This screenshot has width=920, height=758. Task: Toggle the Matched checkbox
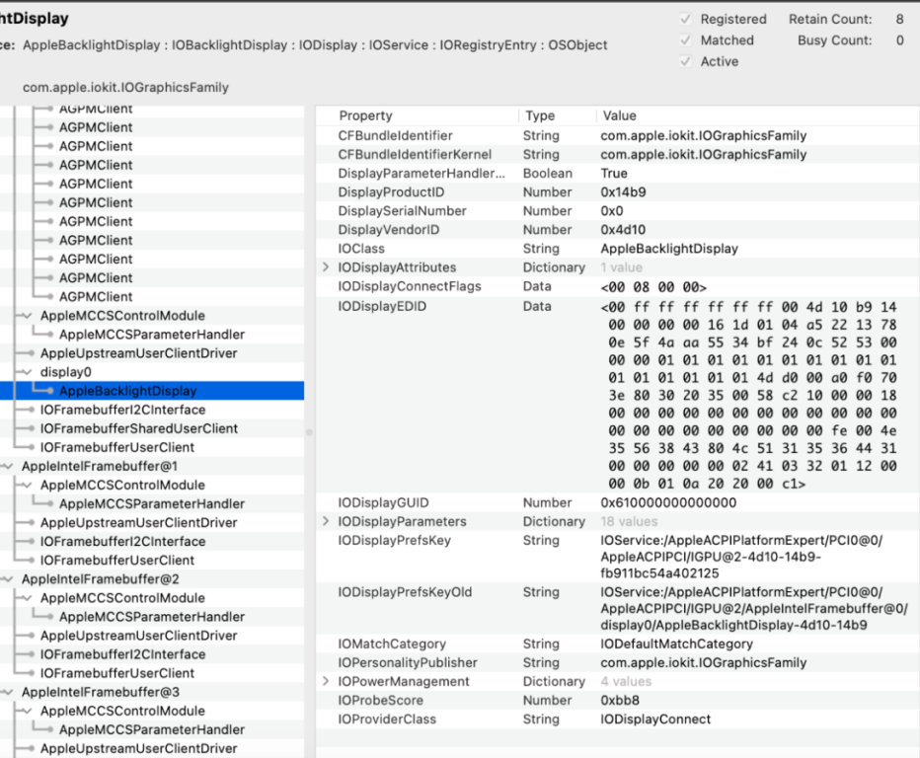[x=686, y=40]
